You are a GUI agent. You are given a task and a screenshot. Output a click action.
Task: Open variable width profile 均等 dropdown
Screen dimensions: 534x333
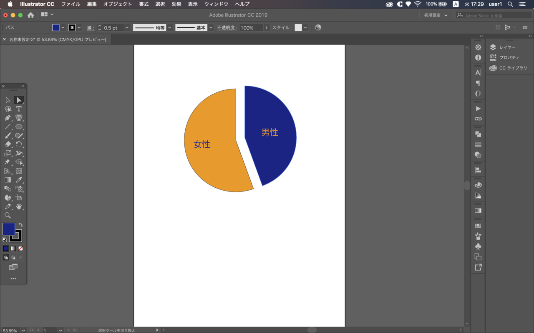pyautogui.click(x=170, y=27)
